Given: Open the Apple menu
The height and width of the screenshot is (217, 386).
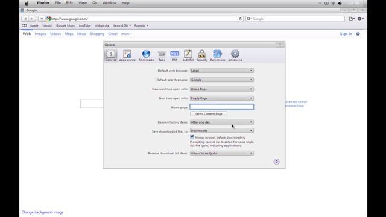Looking at the screenshot, I should coord(27,4).
